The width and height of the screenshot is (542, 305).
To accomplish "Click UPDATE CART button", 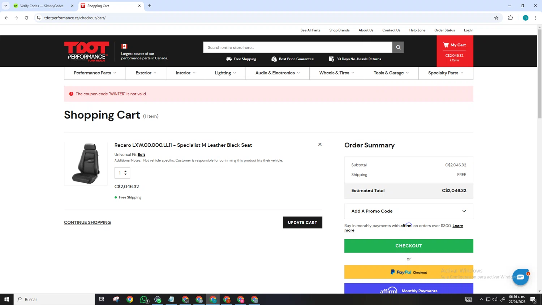I will tap(302, 223).
